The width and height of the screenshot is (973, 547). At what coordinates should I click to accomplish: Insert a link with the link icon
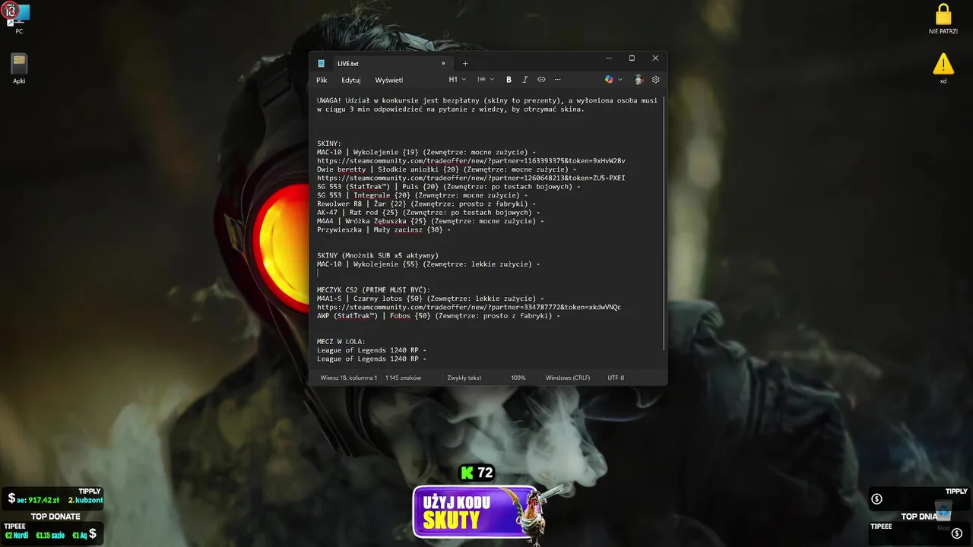tap(541, 80)
